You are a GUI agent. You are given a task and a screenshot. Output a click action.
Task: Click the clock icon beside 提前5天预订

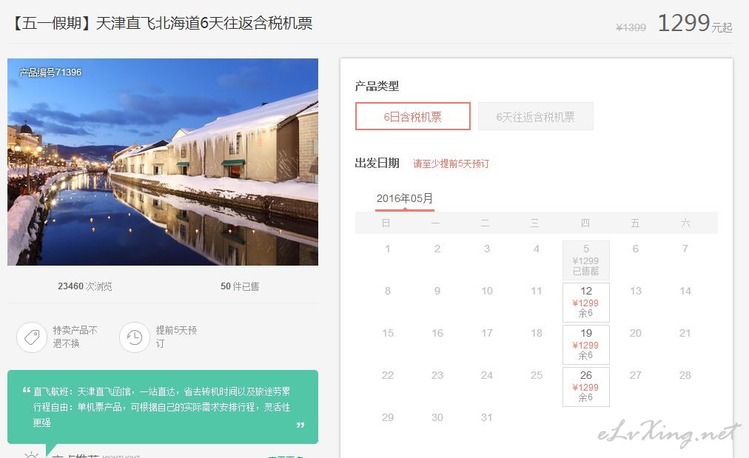coord(134,337)
